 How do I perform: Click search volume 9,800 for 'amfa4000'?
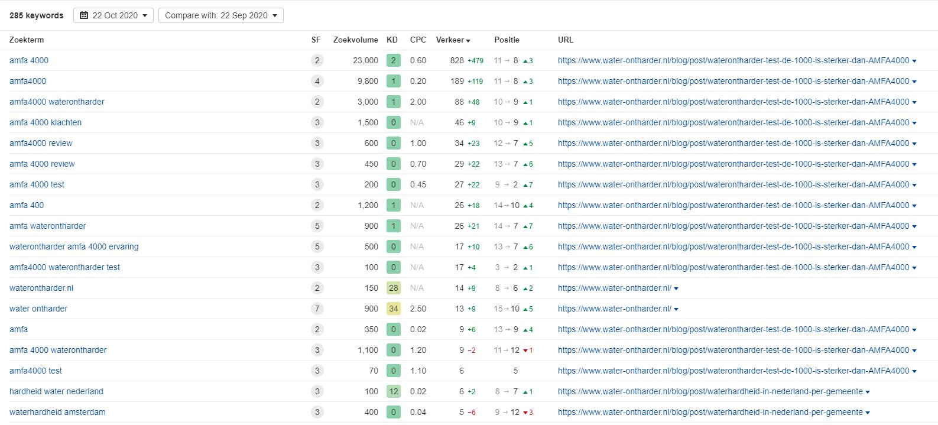pyautogui.click(x=368, y=81)
